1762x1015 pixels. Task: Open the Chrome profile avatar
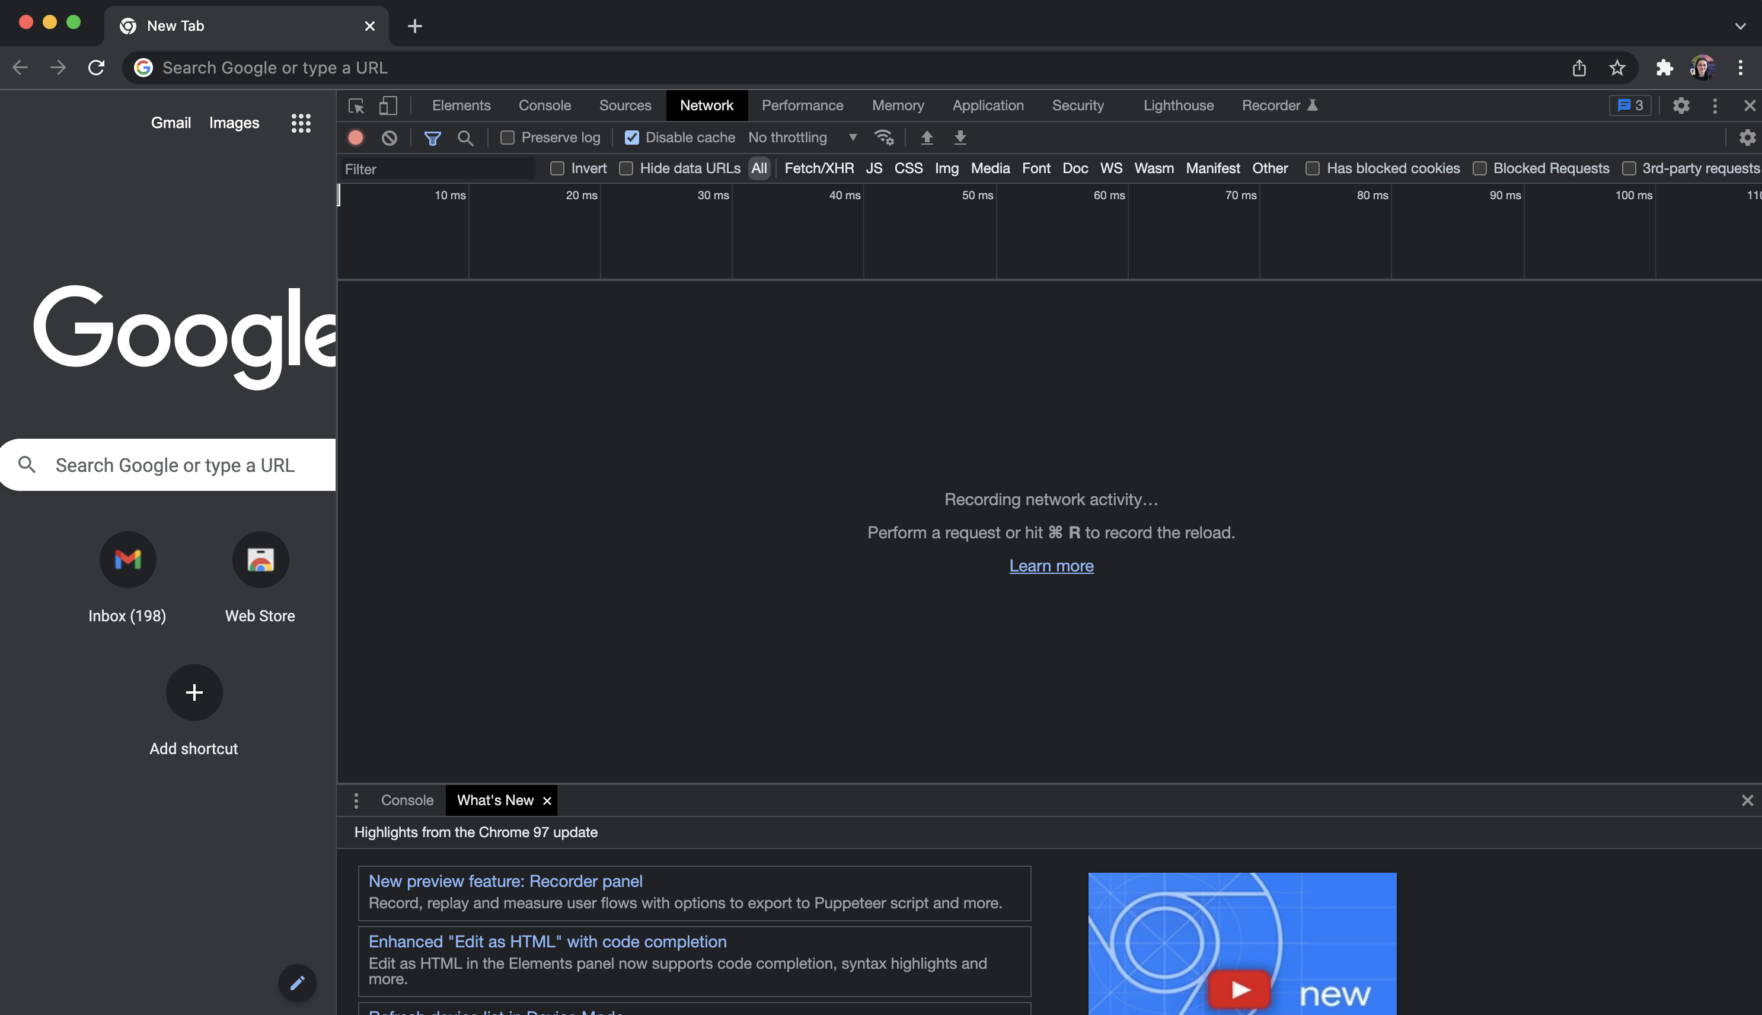coord(1703,68)
